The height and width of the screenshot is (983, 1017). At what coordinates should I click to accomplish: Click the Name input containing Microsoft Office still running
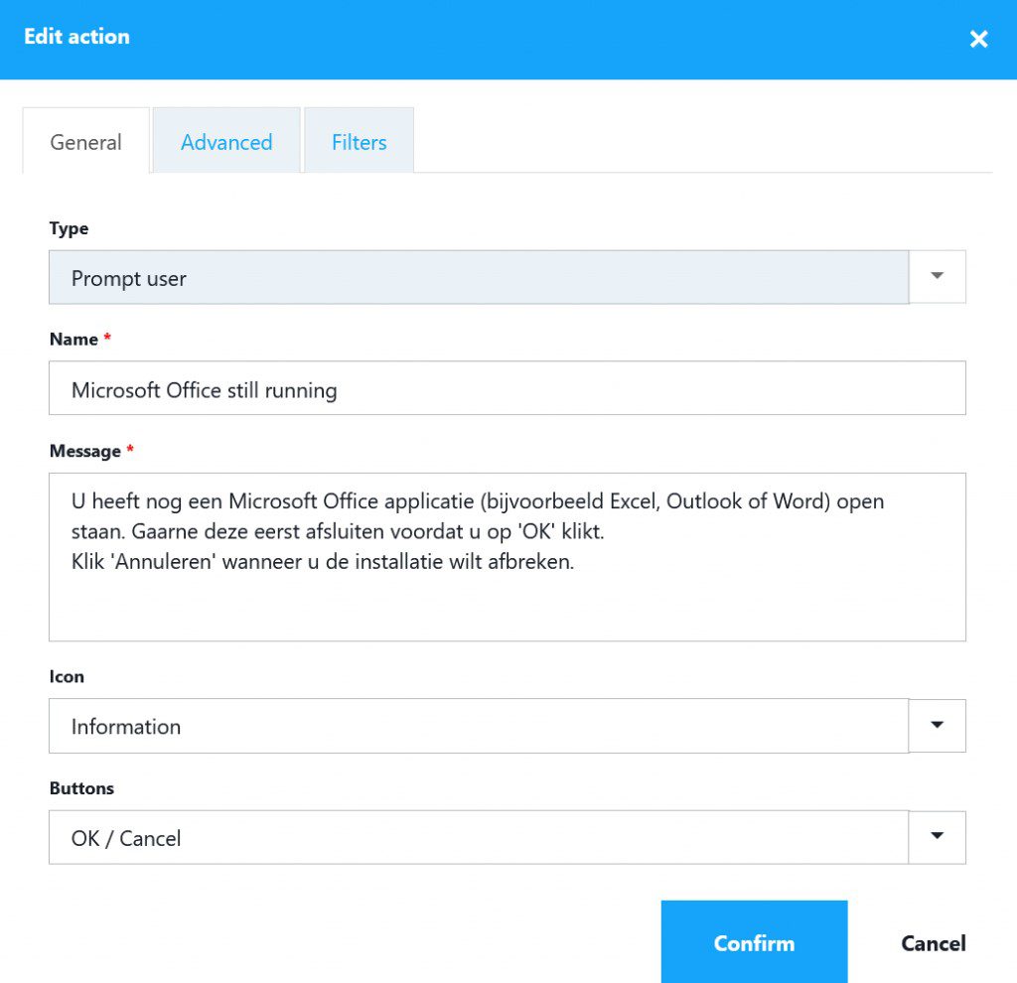click(x=477, y=388)
